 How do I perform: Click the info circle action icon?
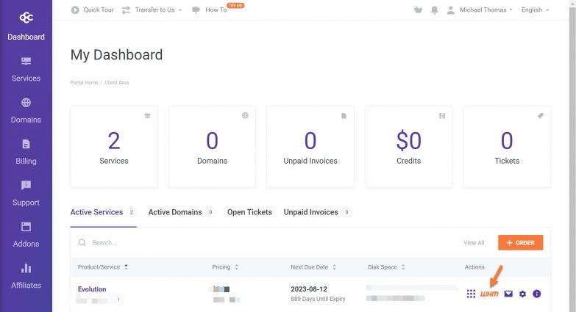[536, 294]
